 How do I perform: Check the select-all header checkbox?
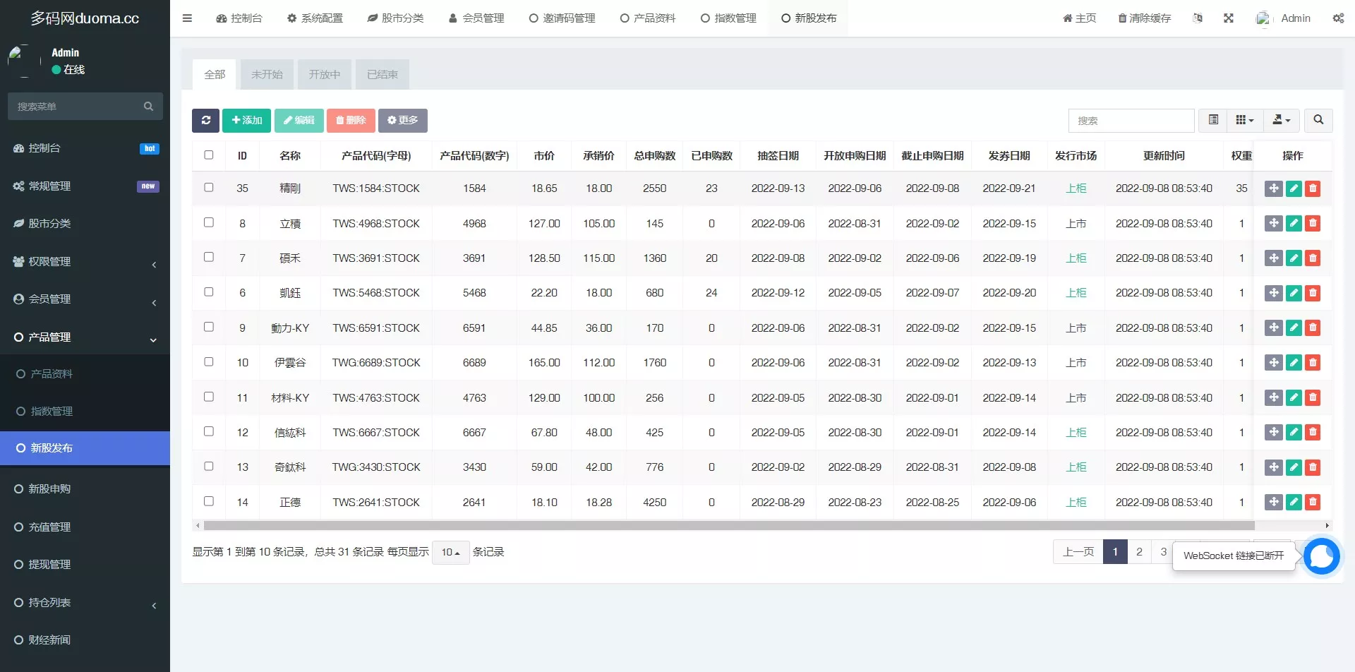[209, 155]
